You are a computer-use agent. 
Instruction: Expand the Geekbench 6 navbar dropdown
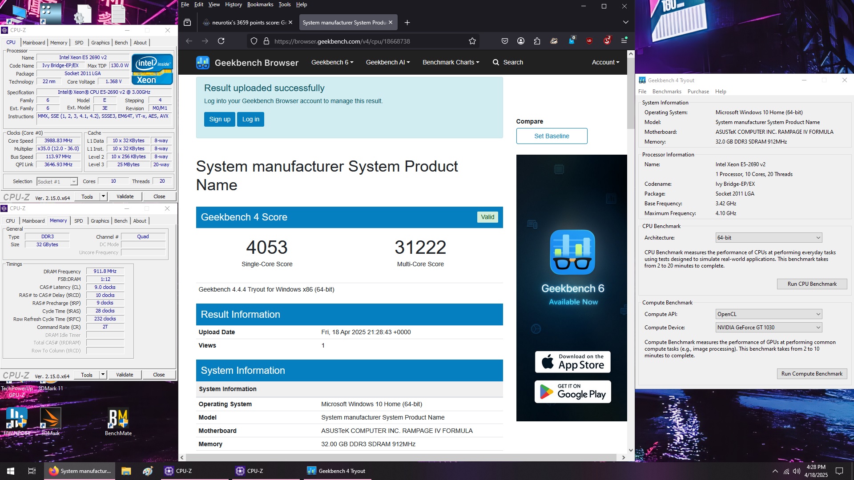pos(332,62)
